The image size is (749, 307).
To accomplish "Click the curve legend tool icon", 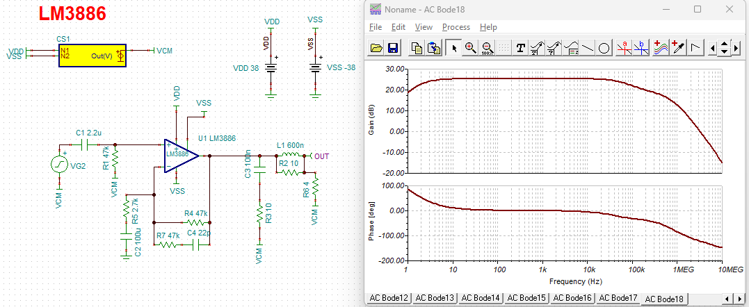I will tap(571, 48).
